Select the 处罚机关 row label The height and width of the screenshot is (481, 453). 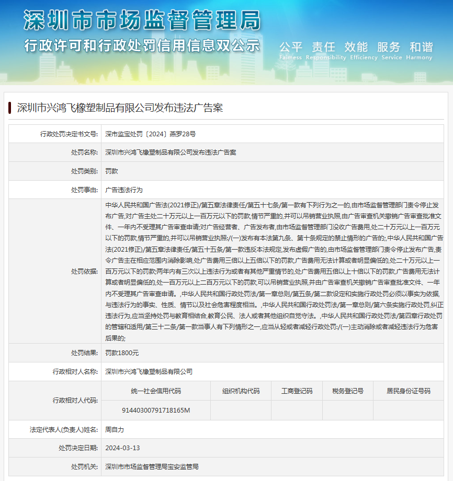(x=84, y=467)
